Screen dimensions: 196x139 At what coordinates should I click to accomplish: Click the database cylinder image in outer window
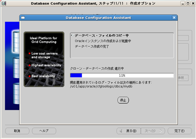[12, 66]
